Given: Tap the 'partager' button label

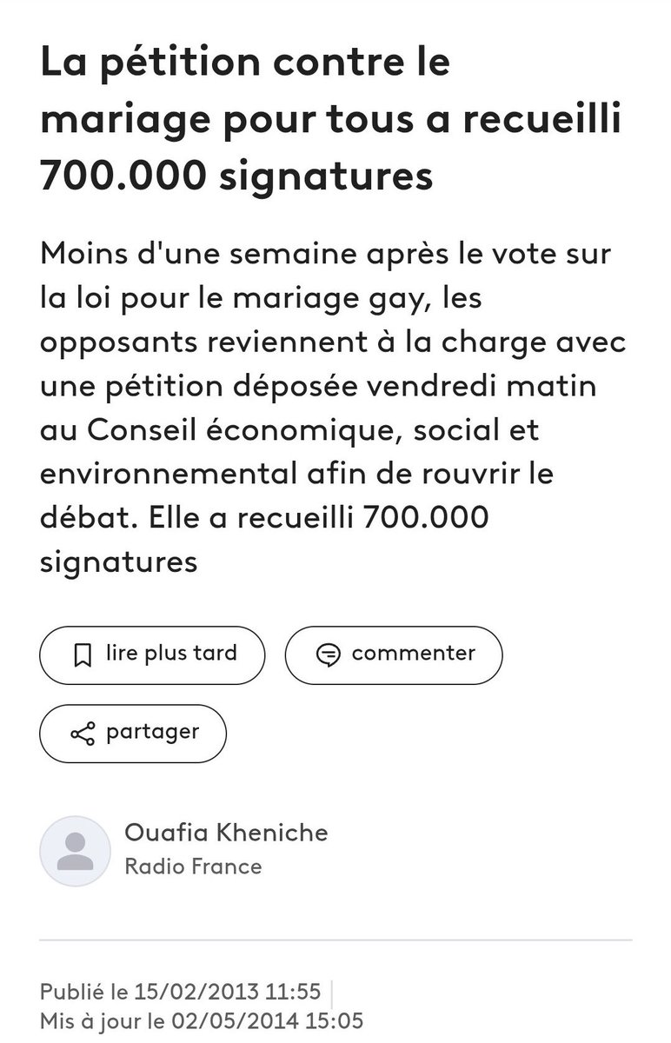Looking at the screenshot, I should coord(152,732).
